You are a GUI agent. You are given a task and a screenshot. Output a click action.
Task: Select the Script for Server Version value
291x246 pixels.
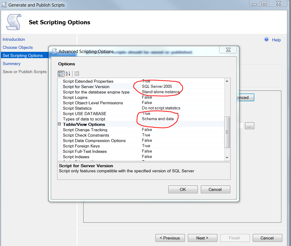pos(157,87)
